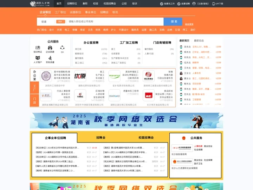Click the 2025 湖南省秋季网络双选会 blue banner
This screenshot has height=190, width=253.
[x=126, y=121]
